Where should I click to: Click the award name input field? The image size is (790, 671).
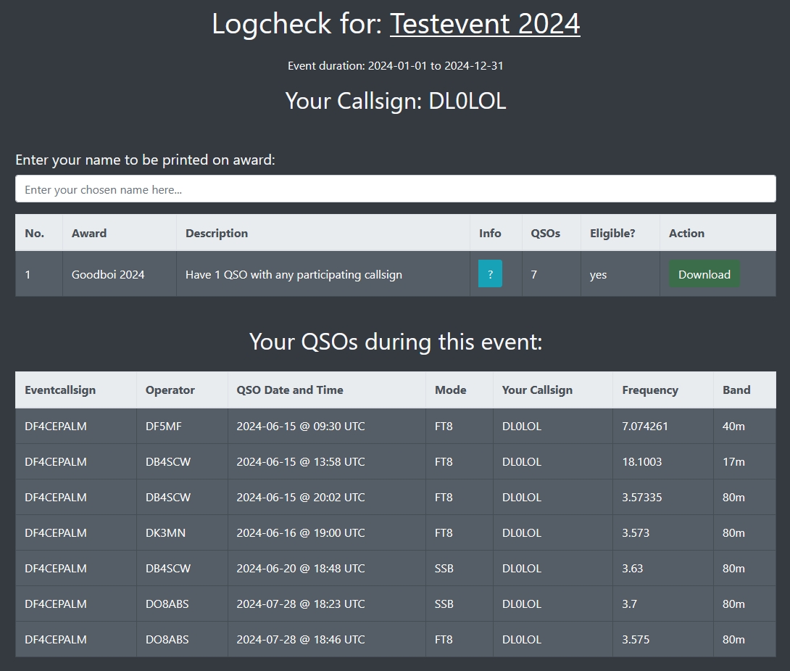[395, 189]
